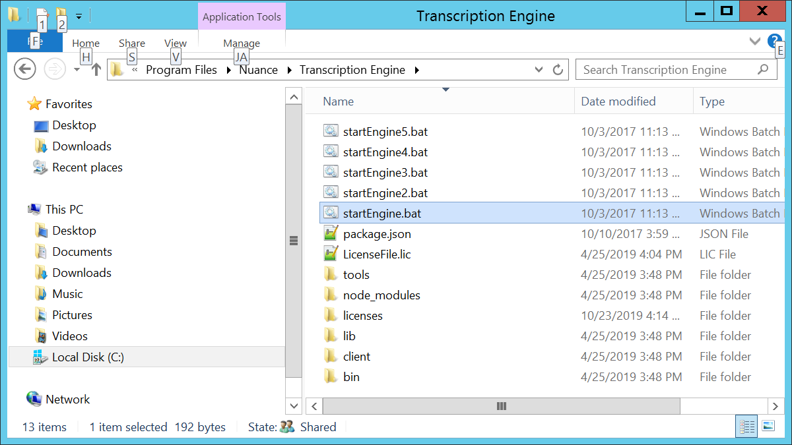This screenshot has height=445, width=792.
Task: Open the File menu
Action: (x=34, y=41)
